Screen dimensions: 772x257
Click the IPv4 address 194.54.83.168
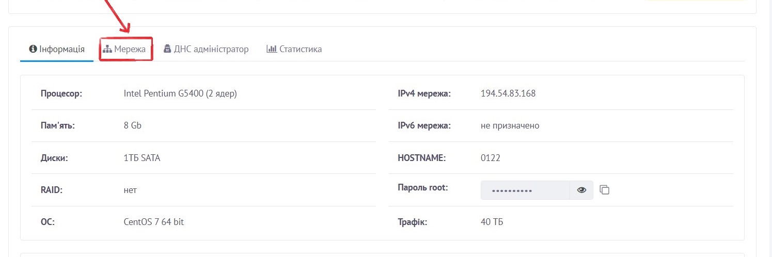[508, 93]
